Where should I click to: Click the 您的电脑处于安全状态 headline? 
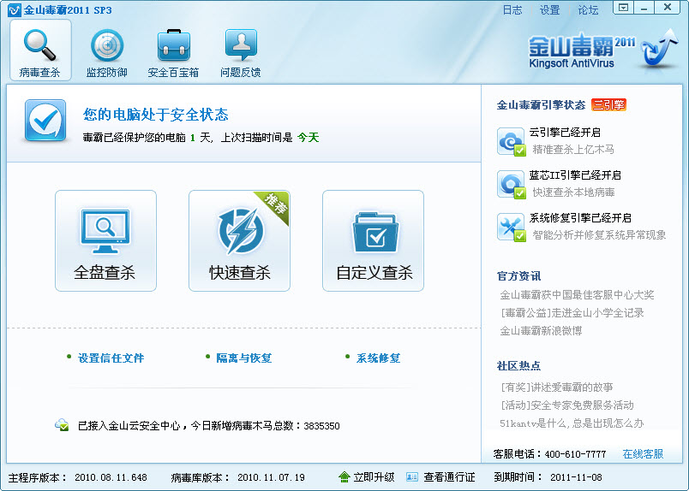tap(156, 115)
